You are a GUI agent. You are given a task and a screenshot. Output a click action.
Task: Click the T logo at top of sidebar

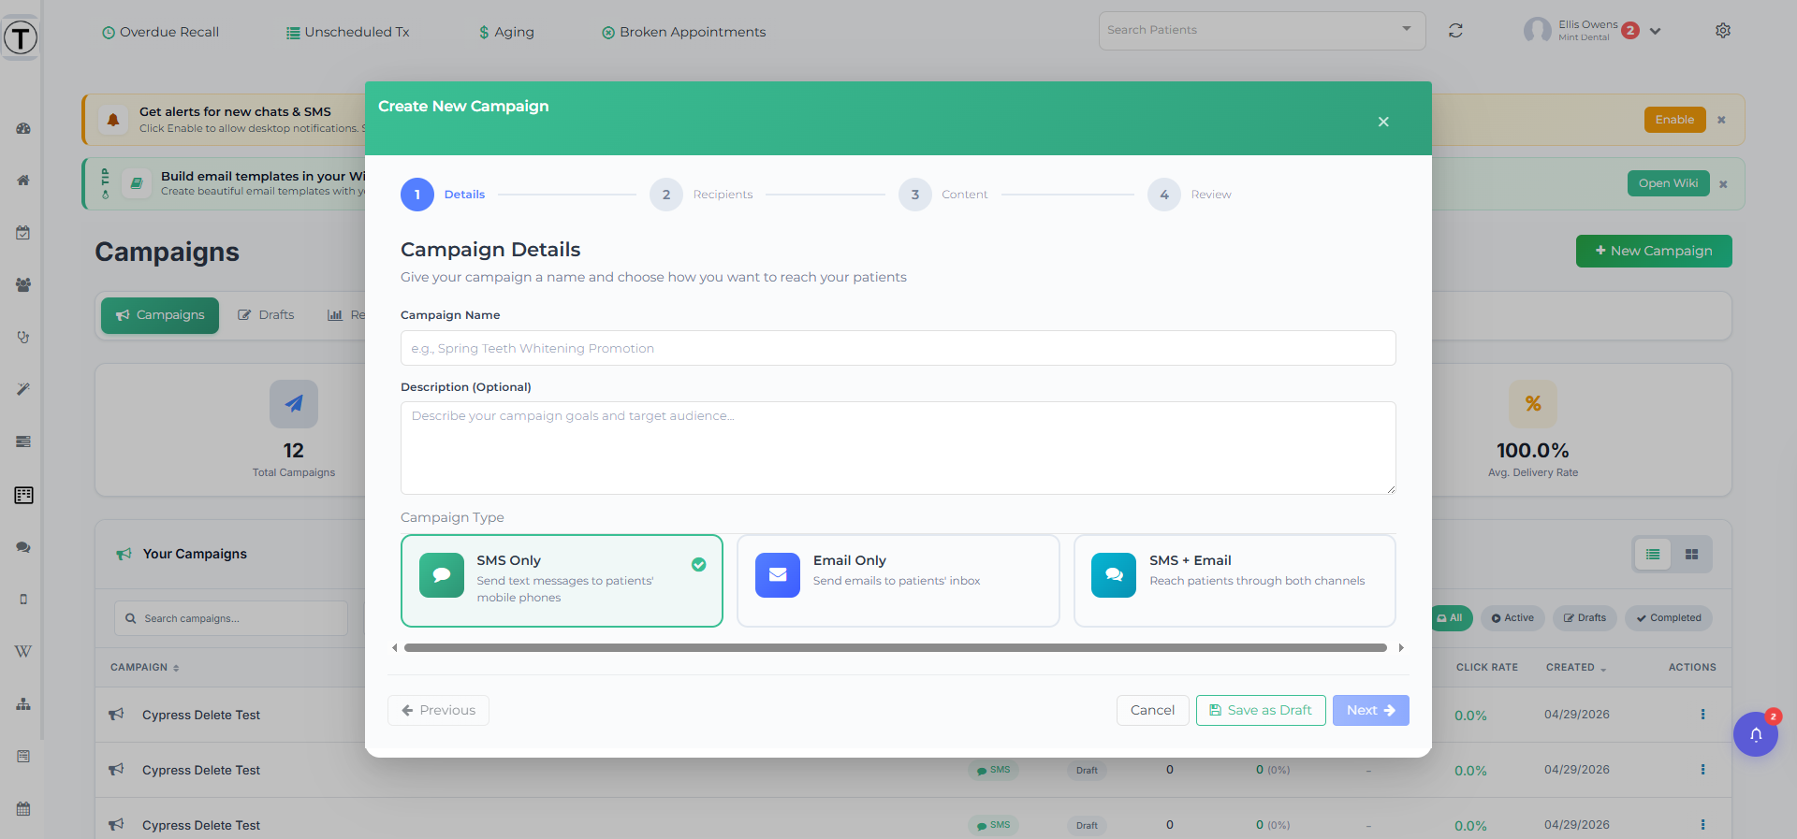[21, 38]
